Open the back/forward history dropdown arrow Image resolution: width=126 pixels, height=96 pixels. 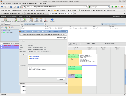8,7
